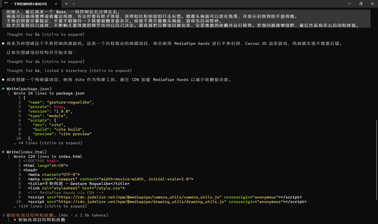378x224 pixels.
Task: Close the terminal window
Action: point(372,3)
